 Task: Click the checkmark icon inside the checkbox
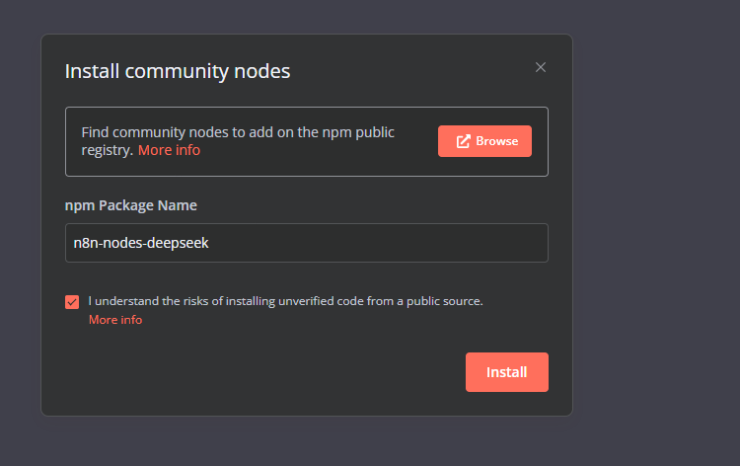(72, 302)
